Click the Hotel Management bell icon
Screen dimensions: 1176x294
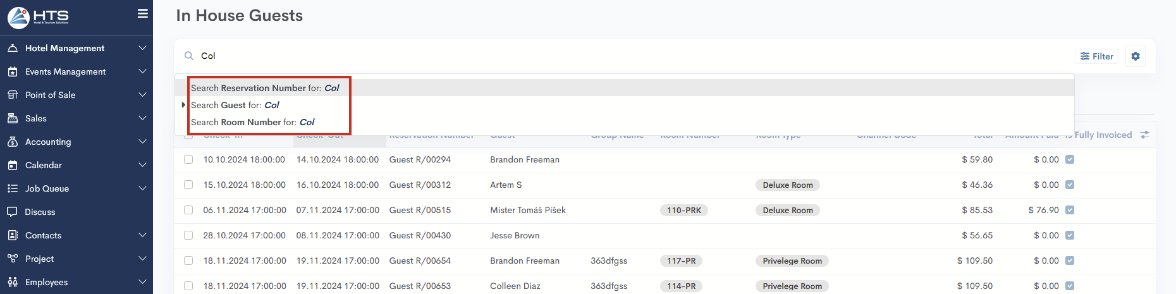[13, 48]
